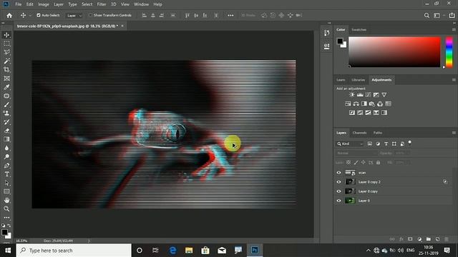Open the Color panel options menu
This screenshot has height=257, width=458.
click(x=454, y=30)
